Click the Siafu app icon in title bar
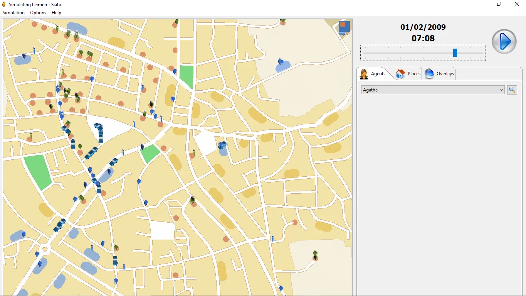The height and width of the screenshot is (296, 526). (x=4, y=4)
